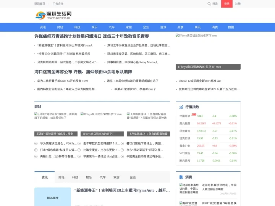Click play icon beside 餐饮门店线下转线上
This screenshot has height=206, width=275.
[x=122, y=143]
